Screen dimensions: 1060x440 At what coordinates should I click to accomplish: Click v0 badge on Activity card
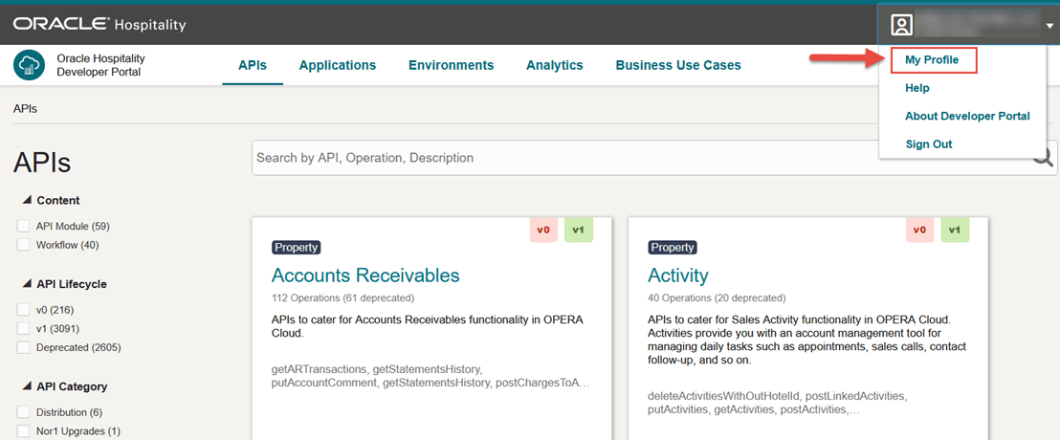(919, 230)
